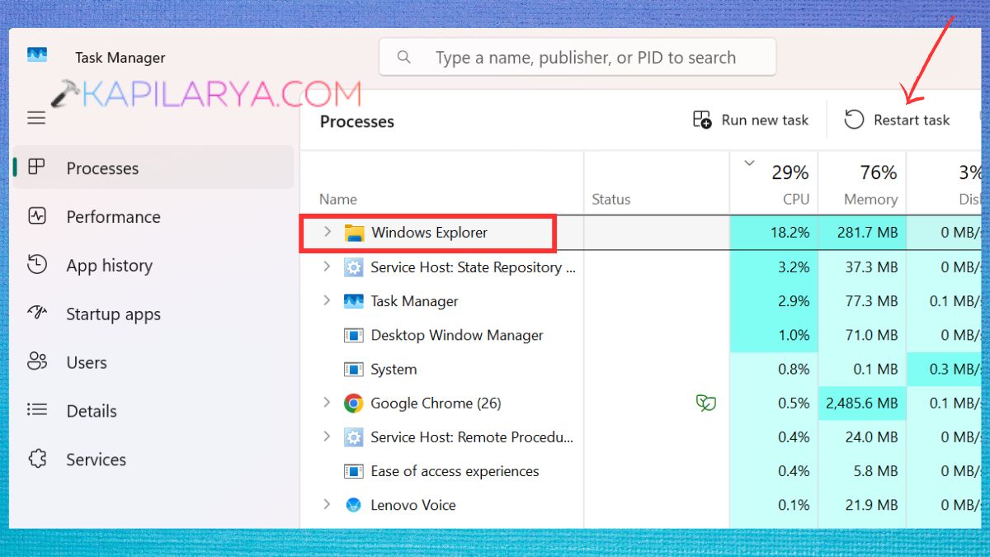Viewport: 990px width, 557px height.
Task: Click the efficiency mode leaf icon for Chrome
Action: point(705,403)
